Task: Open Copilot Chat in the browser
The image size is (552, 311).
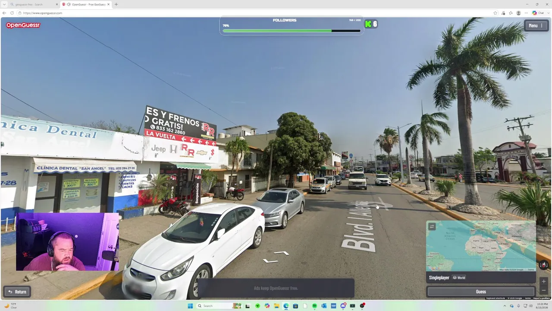Action: click(x=538, y=13)
